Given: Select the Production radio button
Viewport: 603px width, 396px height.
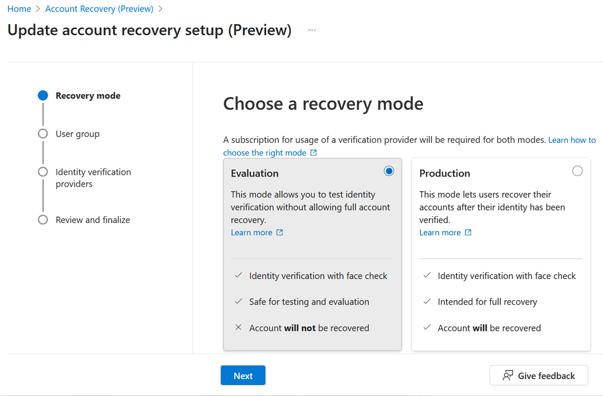Looking at the screenshot, I should 577,171.
